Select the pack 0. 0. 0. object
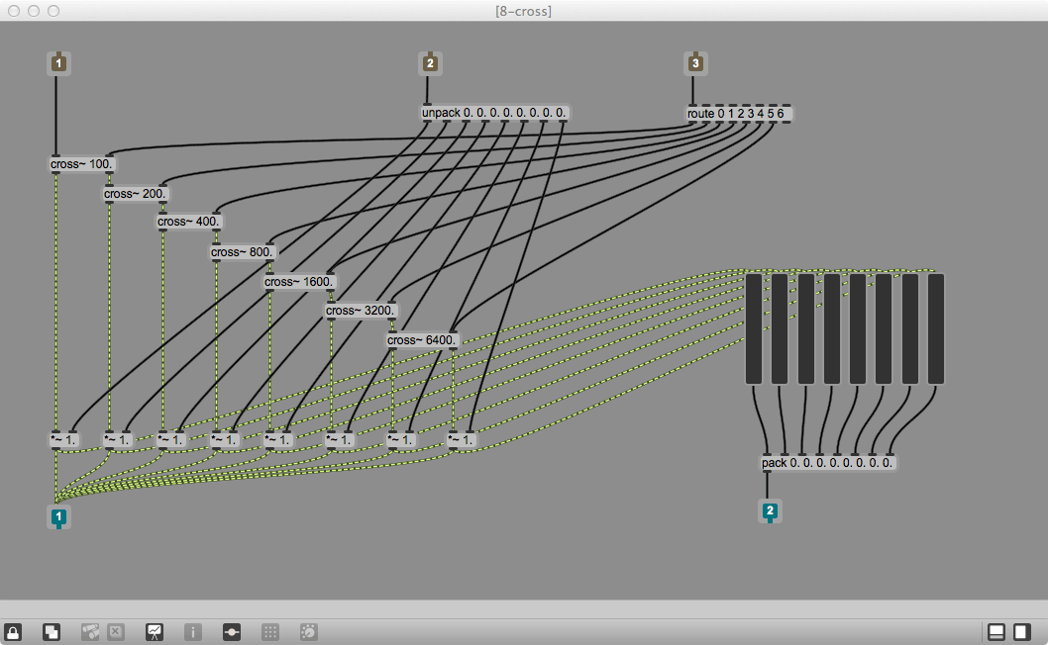1048x645 pixels. pyautogui.click(x=828, y=463)
